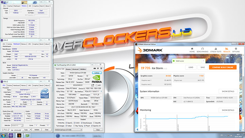
Task: Toggle the OpenGL 4.6 checkbox
Action: [x=92, y=126]
